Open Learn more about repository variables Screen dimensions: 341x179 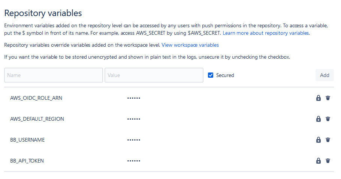[266, 33]
